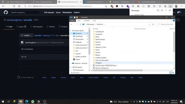185x104 pixels.
Task: Click vertical scrollbar of file list
Action: (x=174, y=42)
